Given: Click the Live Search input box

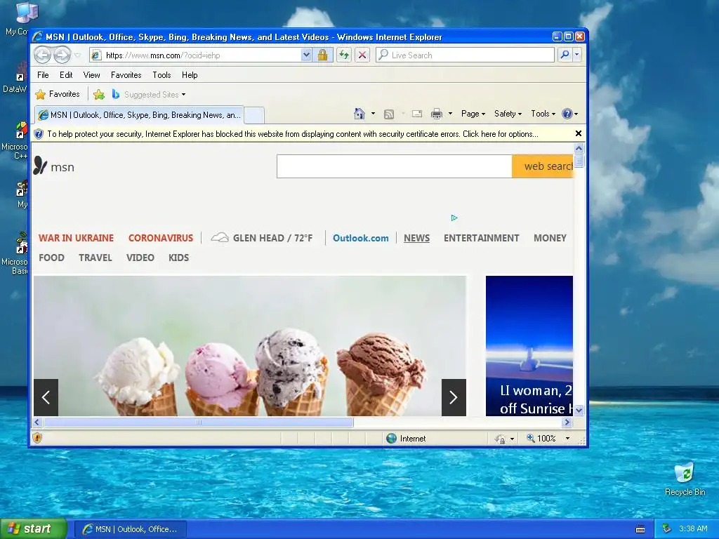Looking at the screenshot, I should coord(465,55).
